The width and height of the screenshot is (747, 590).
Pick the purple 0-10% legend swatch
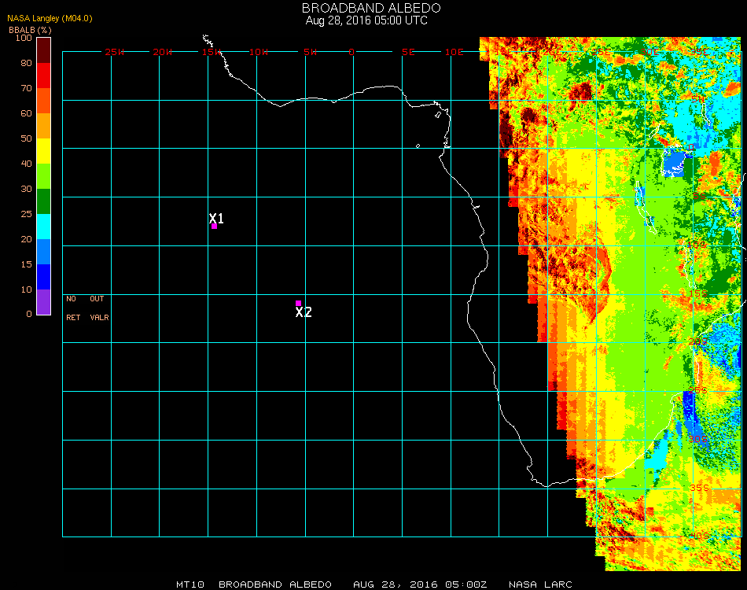(43, 301)
